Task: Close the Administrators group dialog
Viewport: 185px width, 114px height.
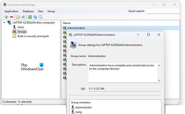Action: (159, 35)
